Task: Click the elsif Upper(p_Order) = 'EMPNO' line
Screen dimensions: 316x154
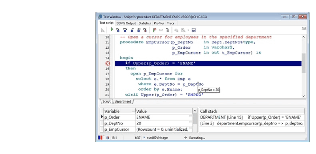Action: (x=164, y=95)
